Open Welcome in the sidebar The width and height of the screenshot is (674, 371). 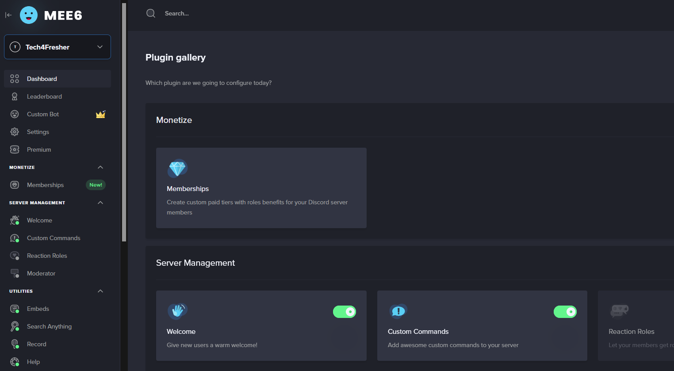point(57,220)
